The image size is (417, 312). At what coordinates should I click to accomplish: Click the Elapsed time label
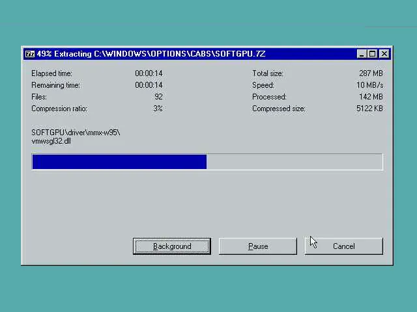click(x=51, y=73)
